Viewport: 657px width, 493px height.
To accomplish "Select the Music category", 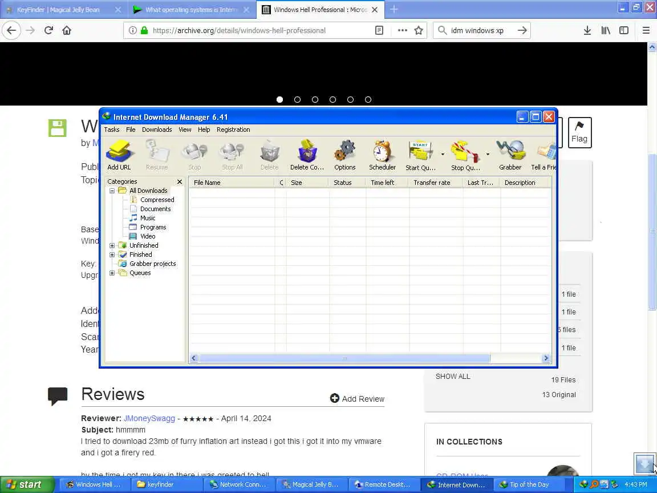I will click(148, 218).
